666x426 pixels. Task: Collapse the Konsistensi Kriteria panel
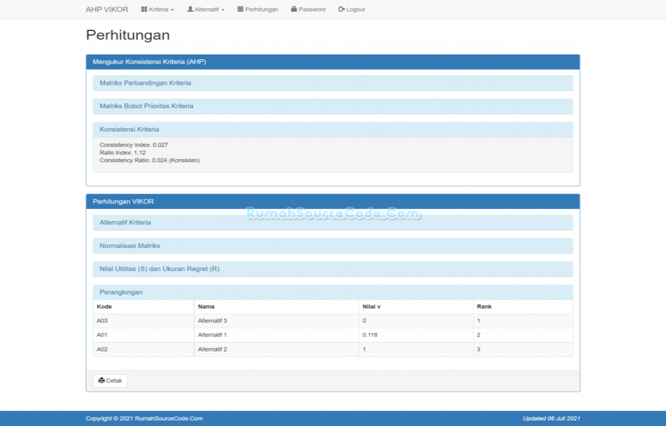point(129,130)
